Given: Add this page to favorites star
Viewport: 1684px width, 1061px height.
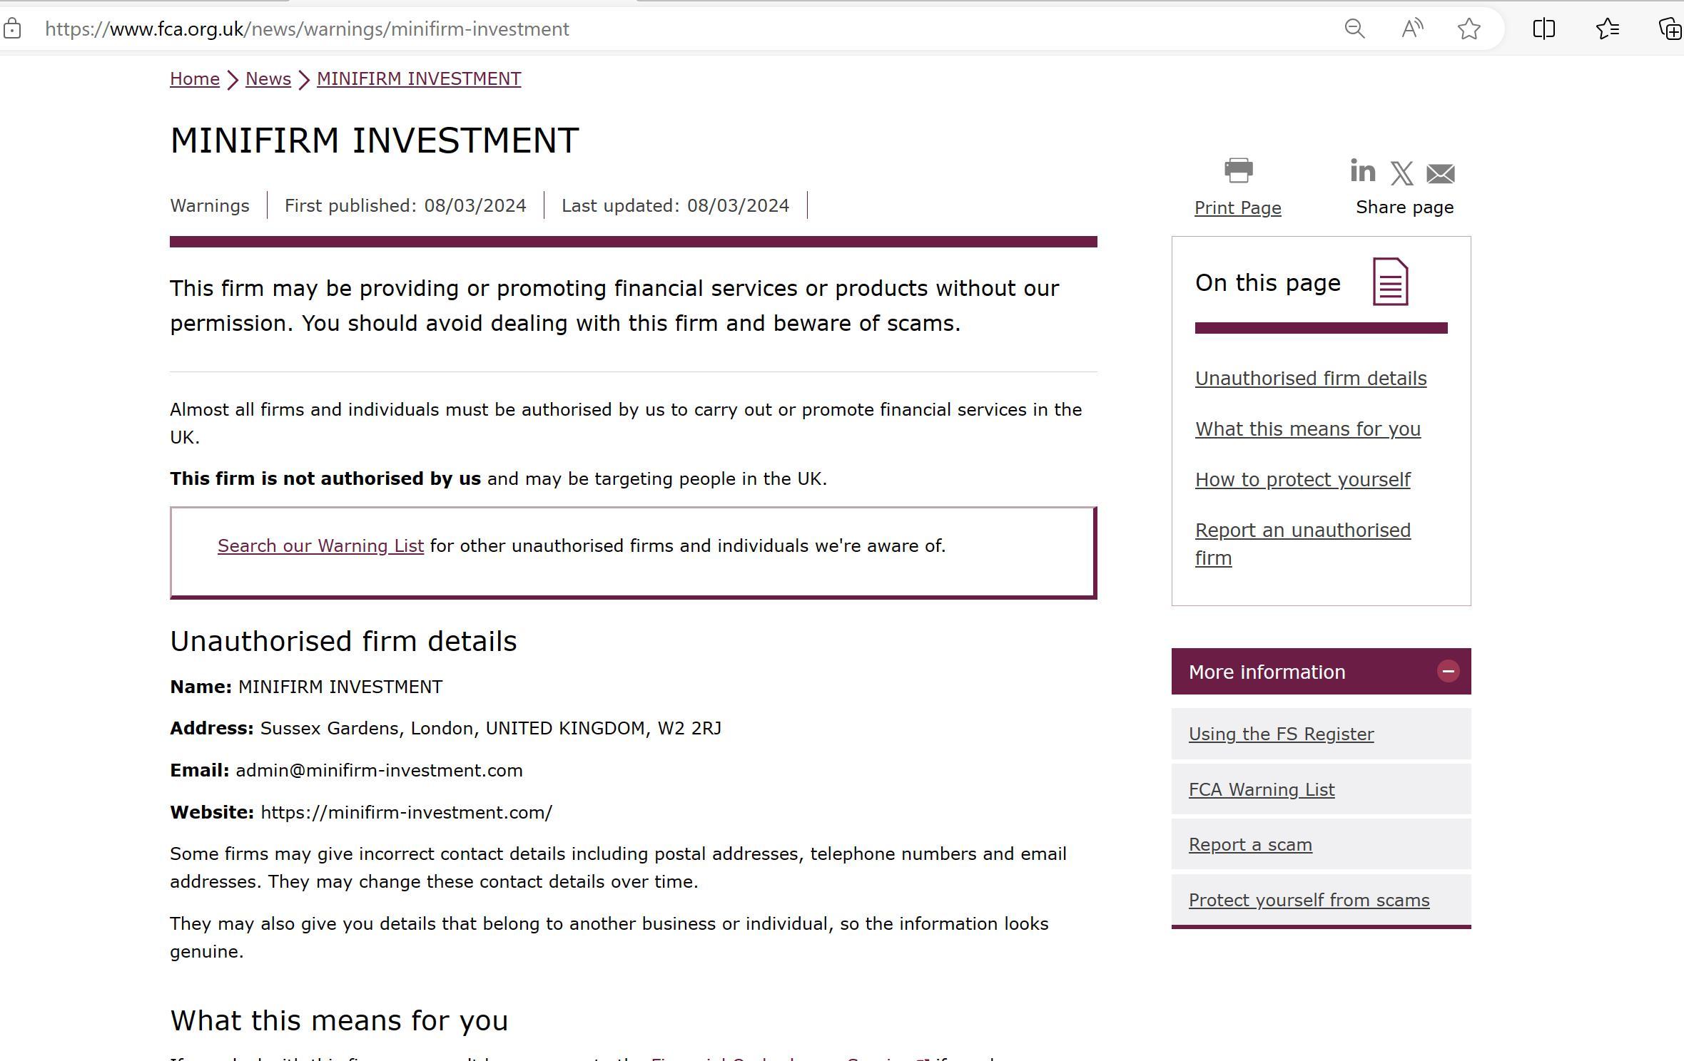Looking at the screenshot, I should tap(1469, 29).
